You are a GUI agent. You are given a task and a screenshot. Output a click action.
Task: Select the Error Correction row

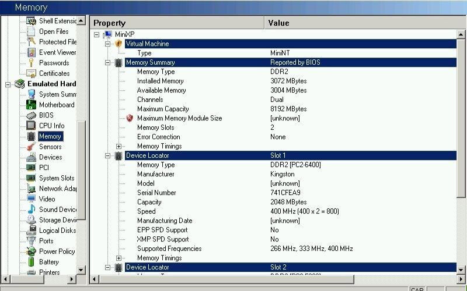290,137
